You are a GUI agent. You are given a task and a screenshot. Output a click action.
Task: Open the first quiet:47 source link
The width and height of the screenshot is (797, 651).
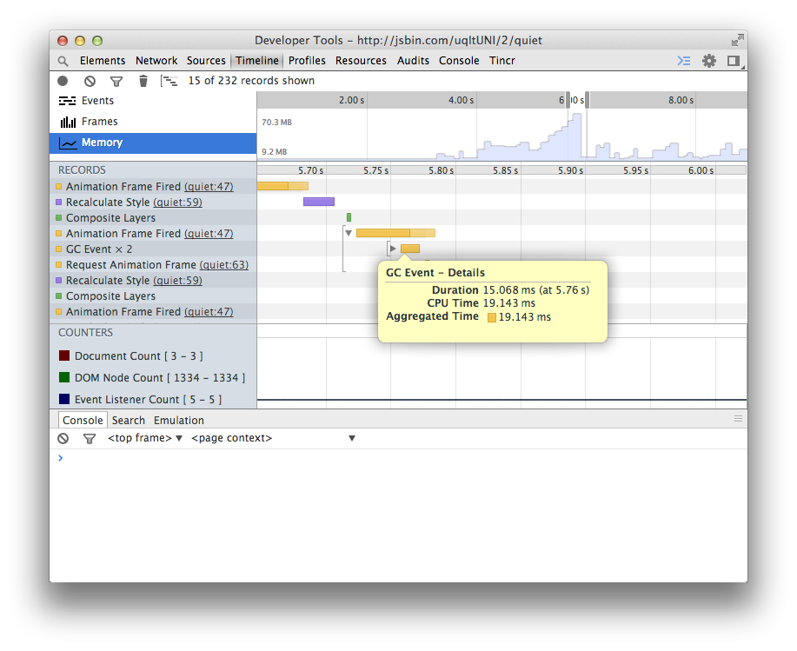(209, 187)
